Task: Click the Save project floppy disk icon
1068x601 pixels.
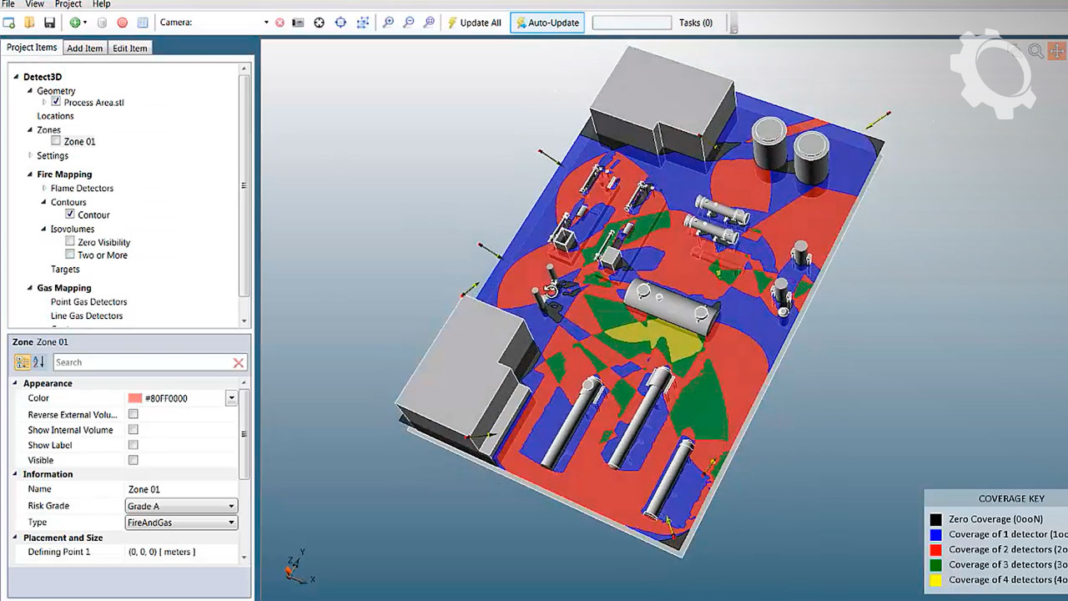Action: coord(49,23)
